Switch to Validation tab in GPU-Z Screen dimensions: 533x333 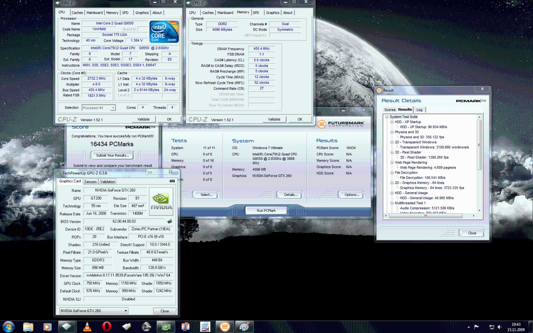(x=107, y=181)
